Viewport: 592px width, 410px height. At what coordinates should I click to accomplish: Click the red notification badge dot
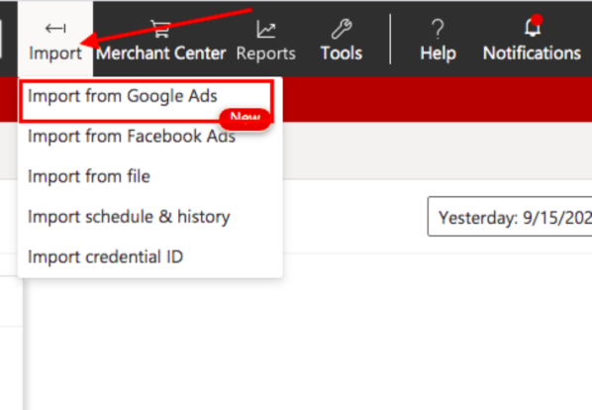point(537,20)
